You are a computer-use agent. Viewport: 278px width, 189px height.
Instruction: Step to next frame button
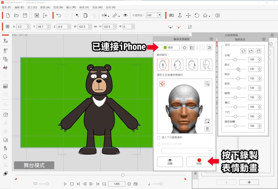91,184
